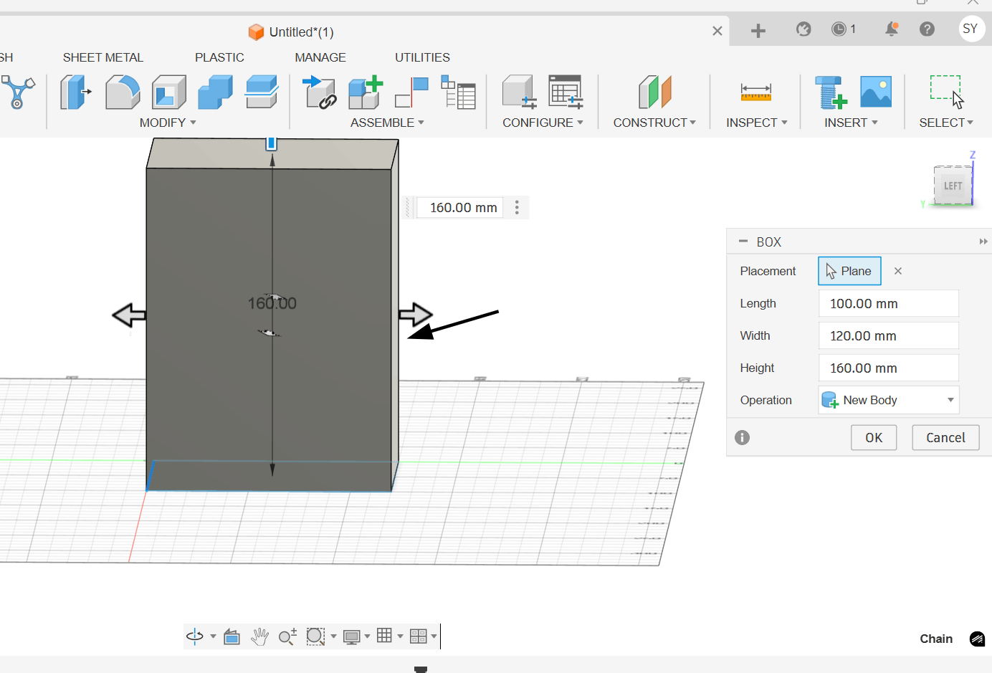Click the Orbit navigation icon

click(x=195, y=636)
